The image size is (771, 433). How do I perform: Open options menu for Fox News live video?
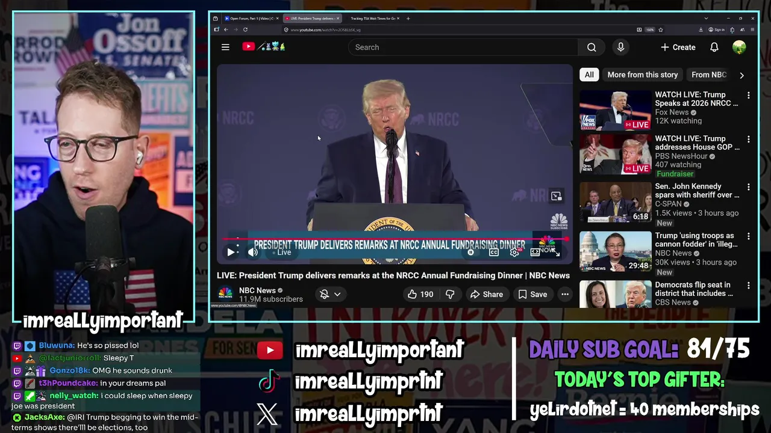(x=749, y=96)
